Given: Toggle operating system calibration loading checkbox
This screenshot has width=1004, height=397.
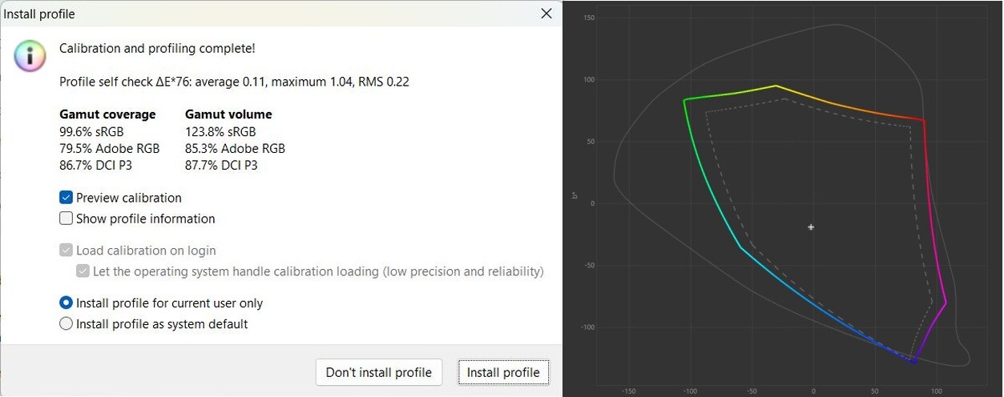Looking at the screenshot, I should point(83,271).
